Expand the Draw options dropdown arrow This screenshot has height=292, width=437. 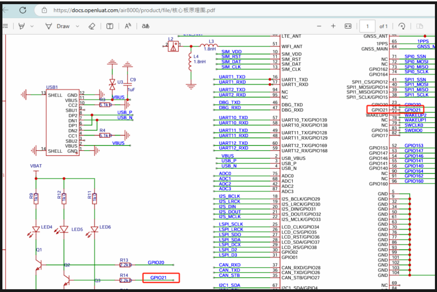pyautogui.click(x=77, y=26)
